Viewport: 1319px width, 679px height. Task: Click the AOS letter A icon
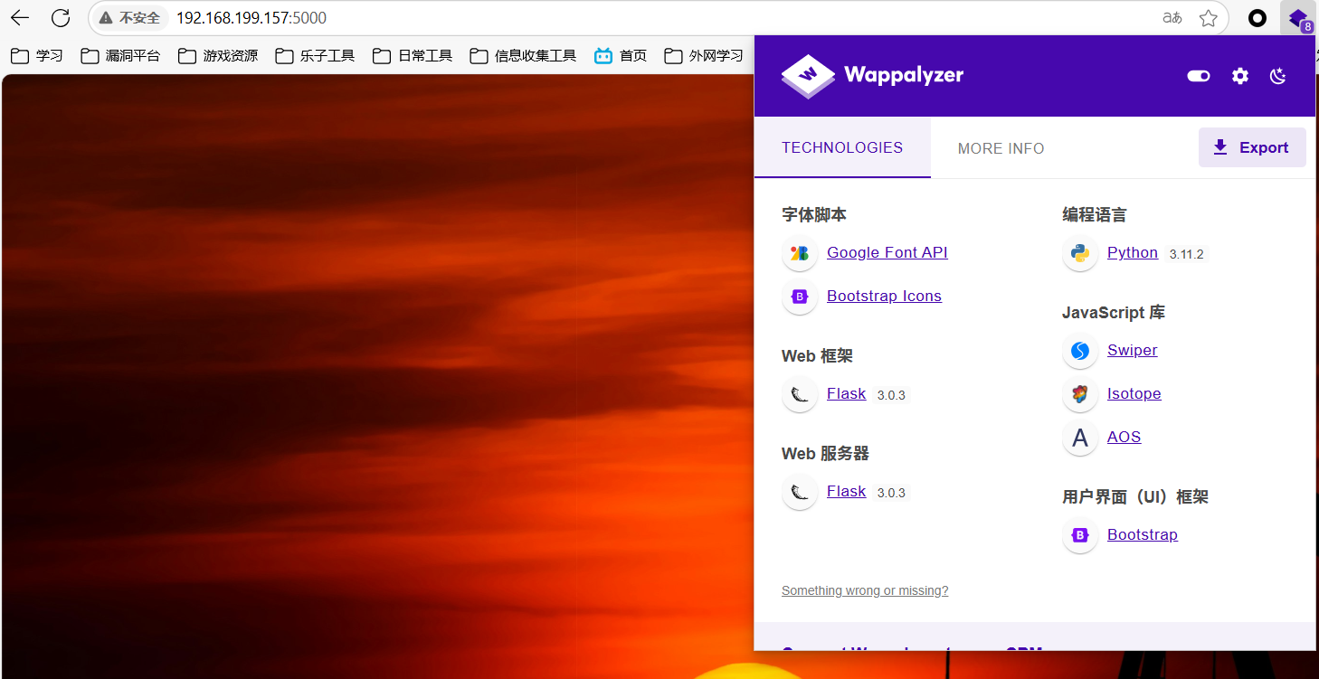tap(1080, 438)
